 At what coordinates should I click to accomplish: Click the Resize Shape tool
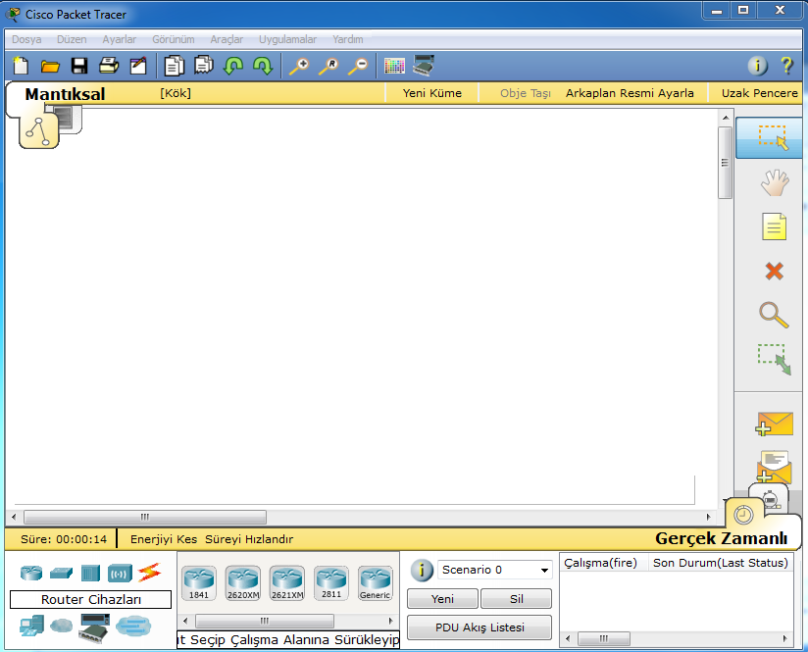coord(774,359)
